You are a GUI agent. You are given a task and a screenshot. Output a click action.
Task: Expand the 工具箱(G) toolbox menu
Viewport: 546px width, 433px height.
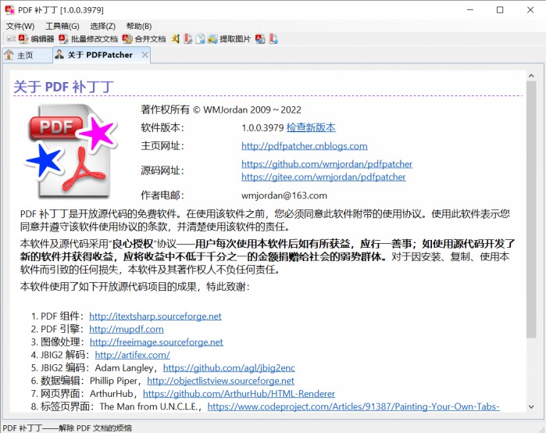tap(62, 26)
